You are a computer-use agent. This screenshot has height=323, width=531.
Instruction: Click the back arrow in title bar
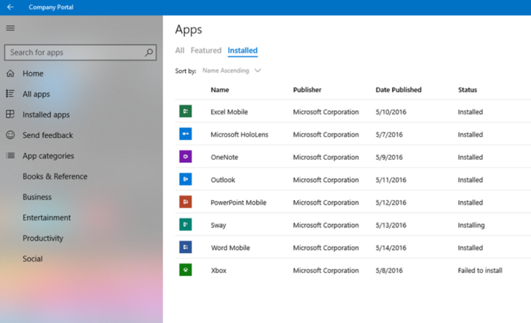click(x=10, y=7)
